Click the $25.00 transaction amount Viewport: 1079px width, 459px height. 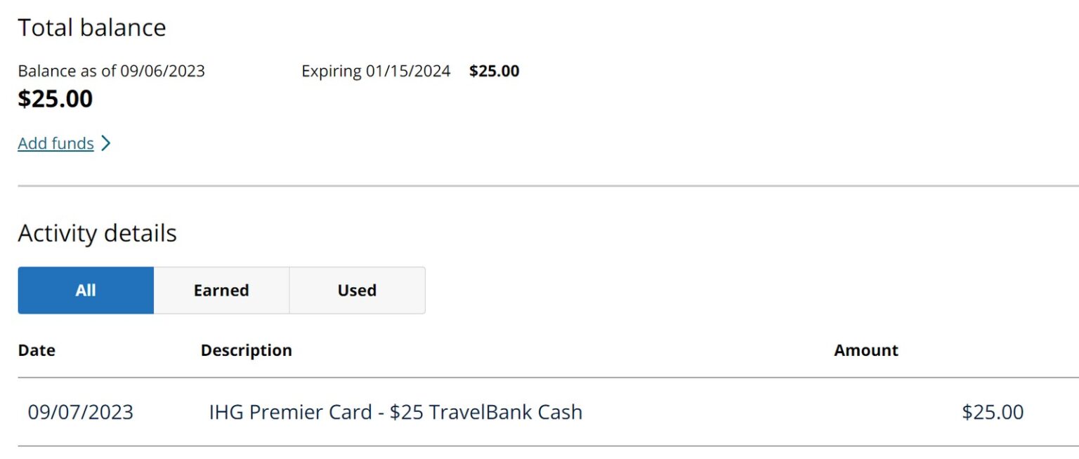pos(993,412)
